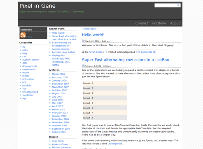Open the portfolio category in sidebar
Viewport: 203px width, 149px height.
[x=27, y=85]
